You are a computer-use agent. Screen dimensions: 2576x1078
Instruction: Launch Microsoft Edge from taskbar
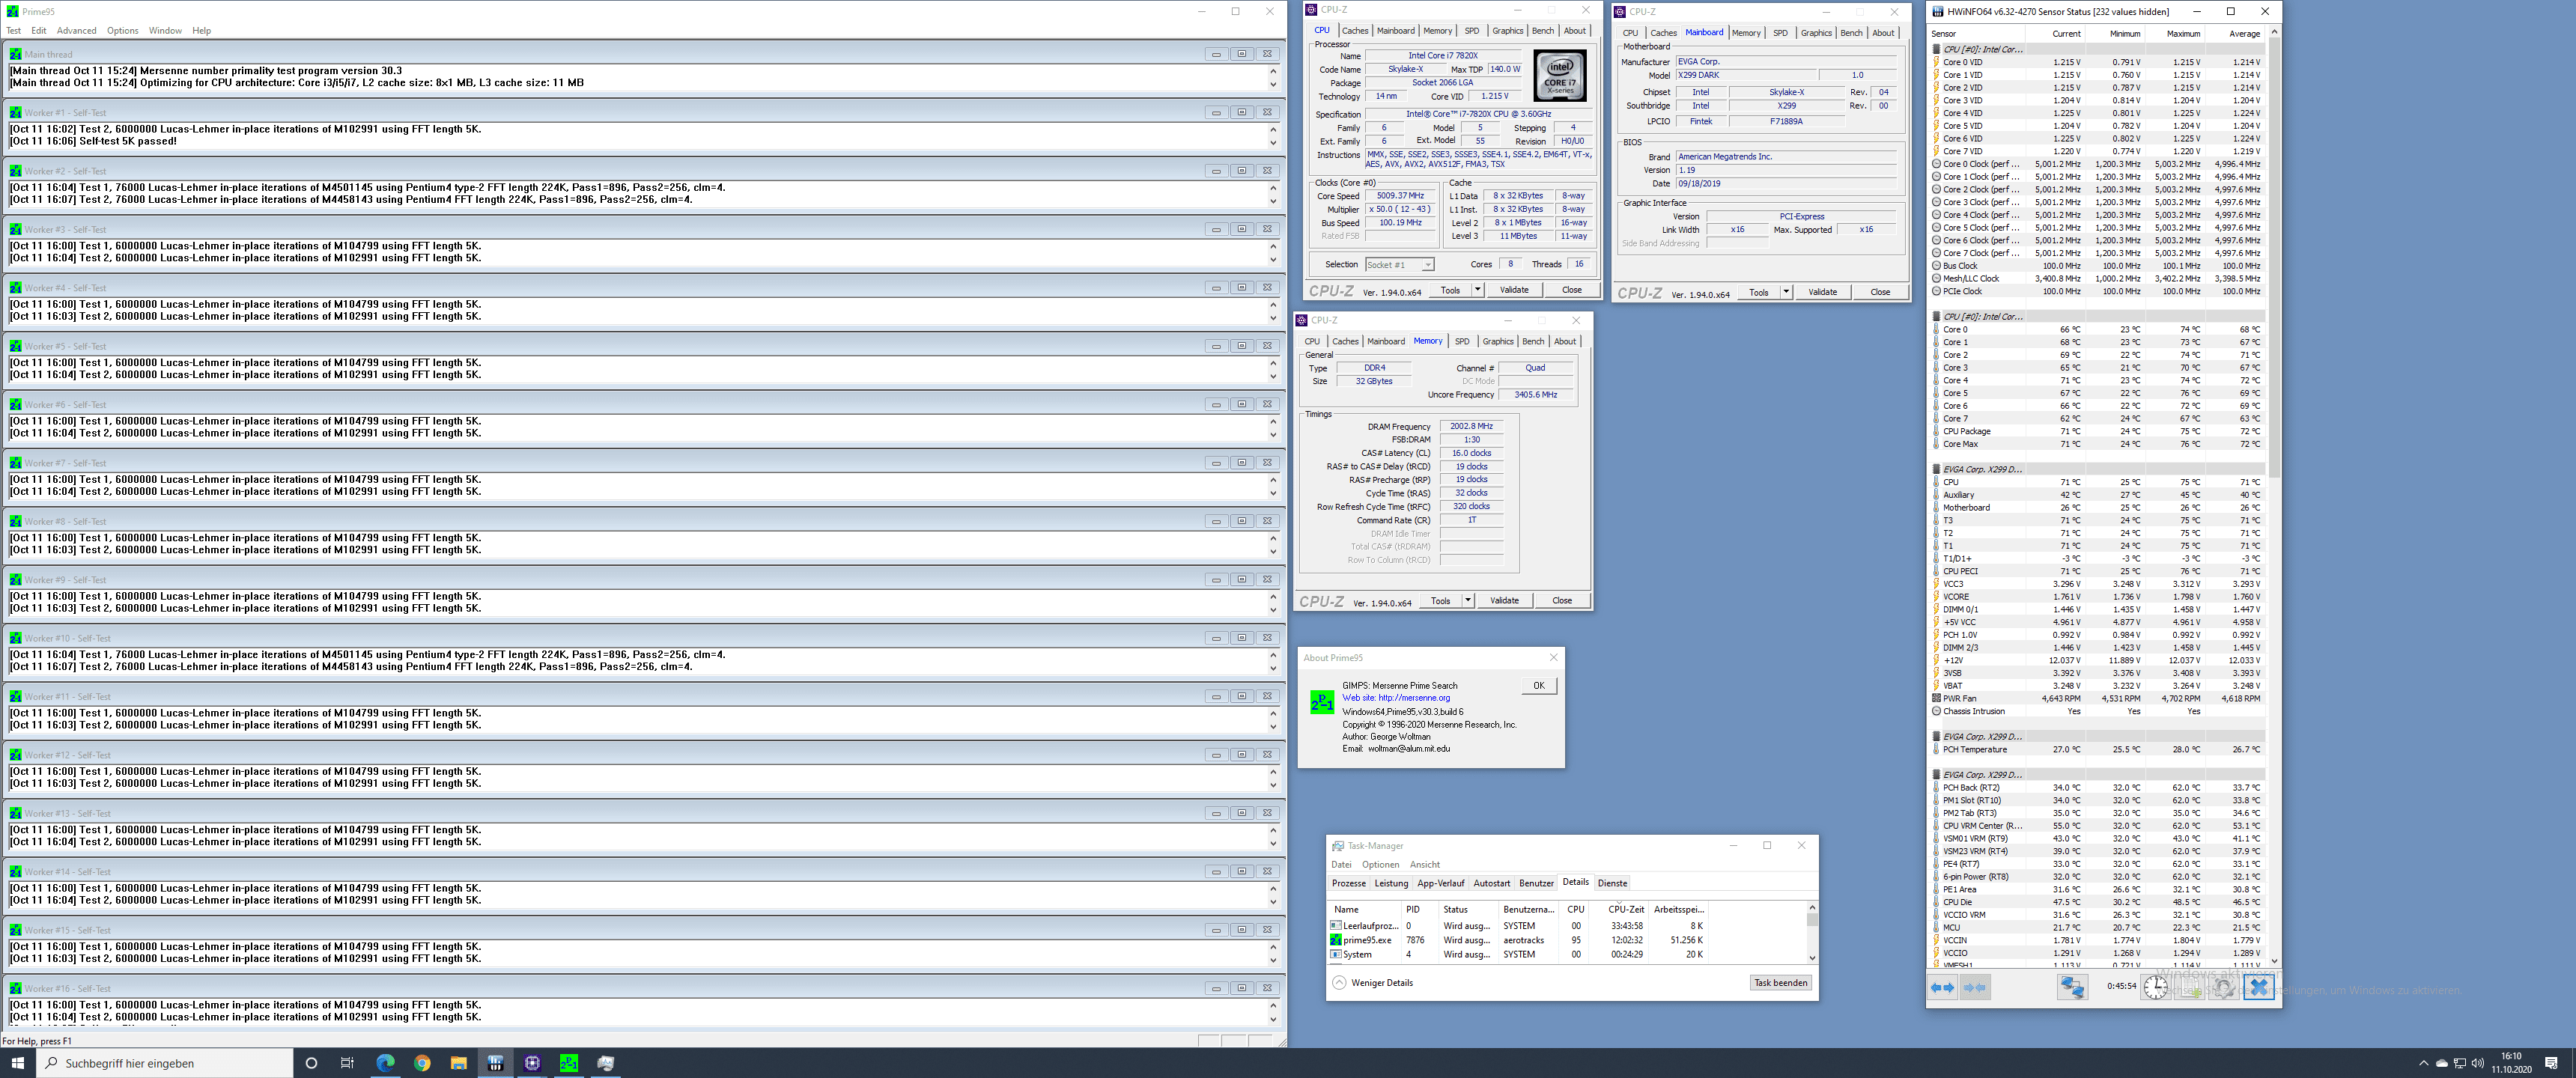point(385,1063)
